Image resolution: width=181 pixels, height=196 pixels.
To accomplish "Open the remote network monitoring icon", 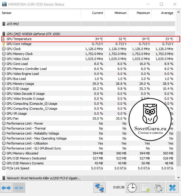I will 99,187.
